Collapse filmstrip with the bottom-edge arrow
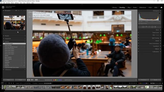Screen dimensions: 164x92 coord(82,91)
